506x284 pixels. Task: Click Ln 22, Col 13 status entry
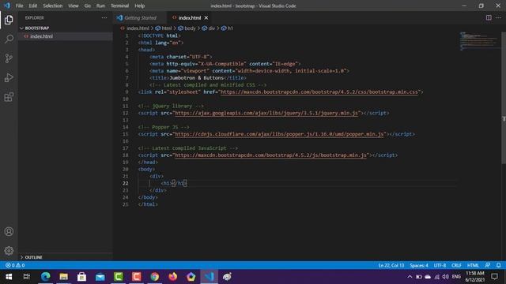(x=391, y=265)
